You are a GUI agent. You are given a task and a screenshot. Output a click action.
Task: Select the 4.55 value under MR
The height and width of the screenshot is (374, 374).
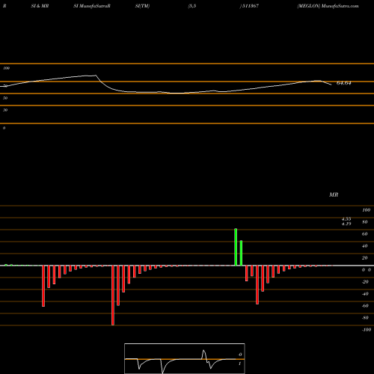346,219
